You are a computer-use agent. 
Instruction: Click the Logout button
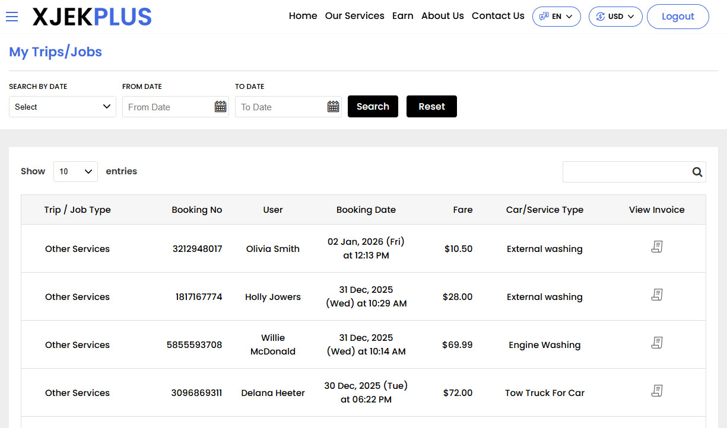(678, 17)
